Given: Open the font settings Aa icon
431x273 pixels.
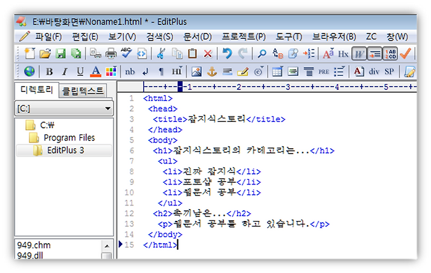Looking at the screenshot, I should tap(328, 54).
